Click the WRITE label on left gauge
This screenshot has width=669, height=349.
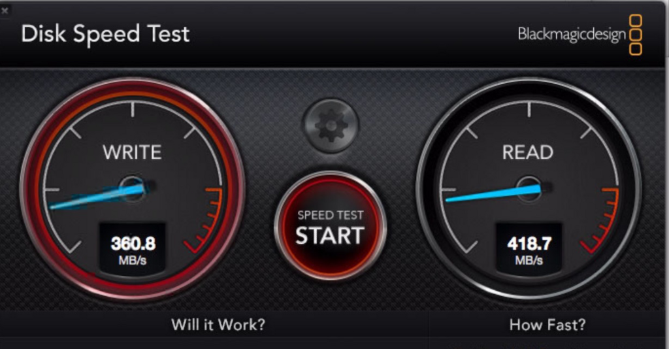pyautogui.click(x=132, y=152)
